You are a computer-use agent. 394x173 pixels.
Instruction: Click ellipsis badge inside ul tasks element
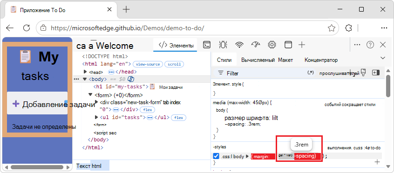pos(150,118)
